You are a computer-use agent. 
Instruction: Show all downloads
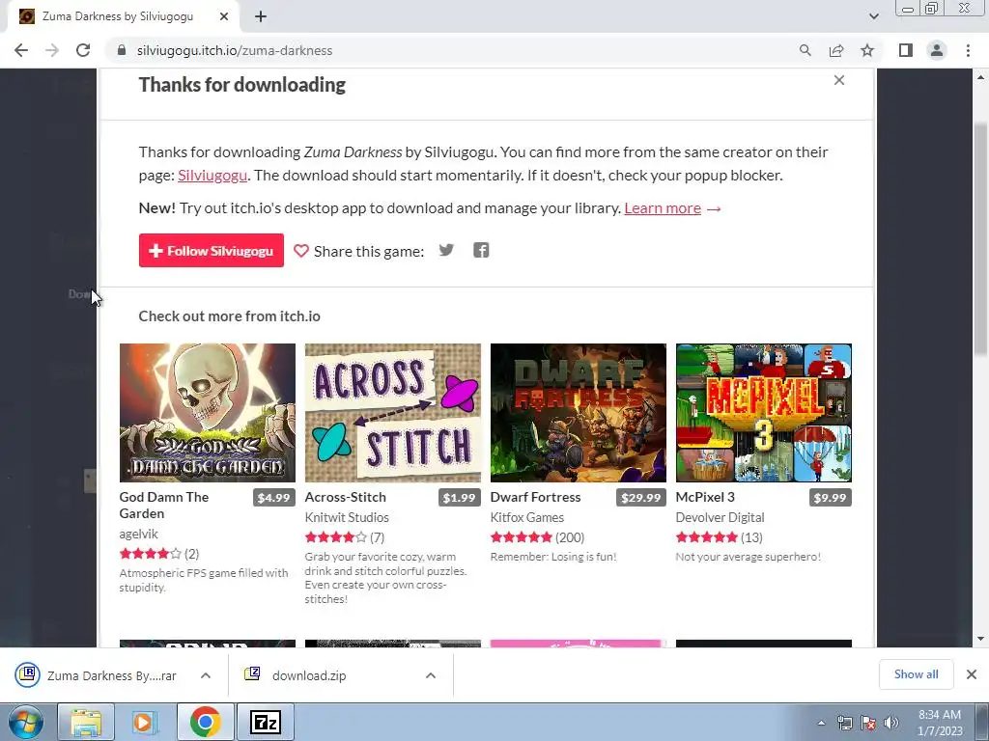coord(916,674)
